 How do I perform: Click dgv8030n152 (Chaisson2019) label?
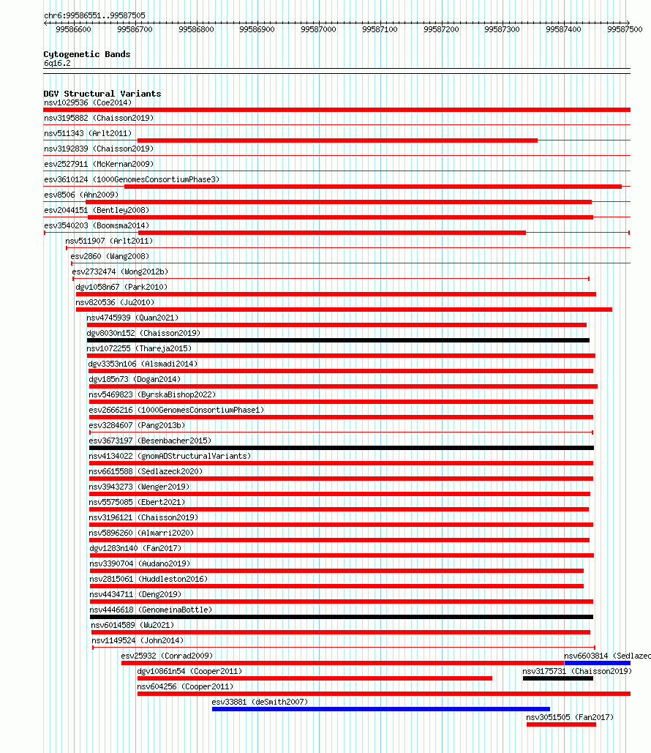pos(143,333)
